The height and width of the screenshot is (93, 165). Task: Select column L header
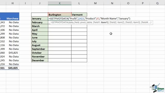point(79,3)
